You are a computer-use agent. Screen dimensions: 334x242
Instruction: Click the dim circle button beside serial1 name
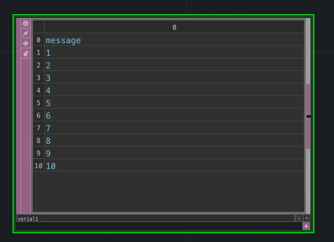(299, 218)
